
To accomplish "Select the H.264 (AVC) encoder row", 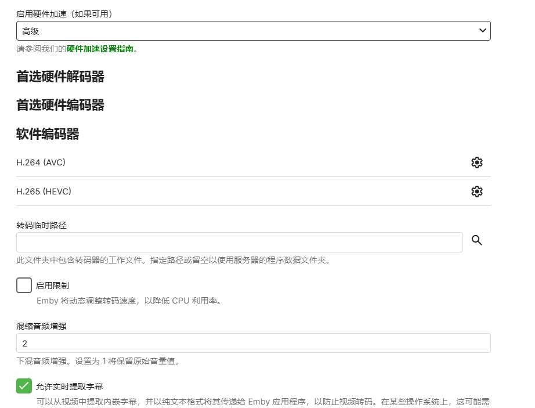I will pyautogui.click(x=254, y=163).
